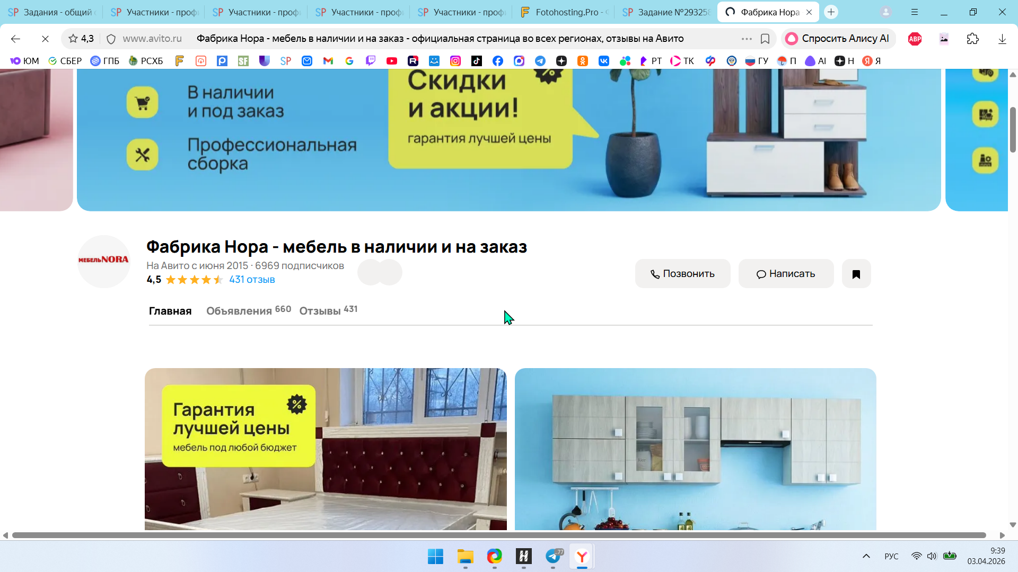
Task: Switch to Объявления 660 tab
Action: pyautogui.click(x=248, y=311)
